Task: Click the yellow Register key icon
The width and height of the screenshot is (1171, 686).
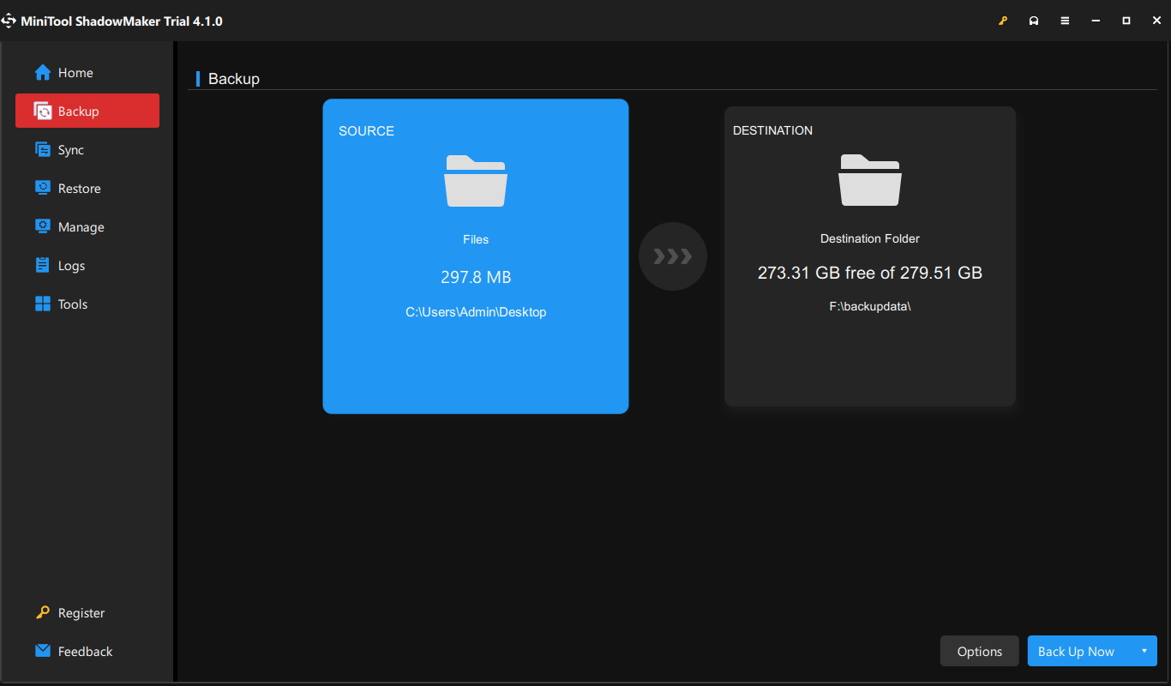Action: [x=41, y=612]
